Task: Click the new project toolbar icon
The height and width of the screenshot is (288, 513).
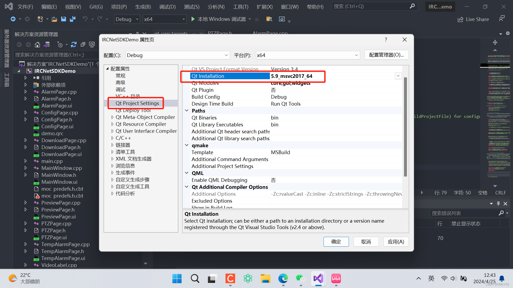Action: [x=40, y=19]
